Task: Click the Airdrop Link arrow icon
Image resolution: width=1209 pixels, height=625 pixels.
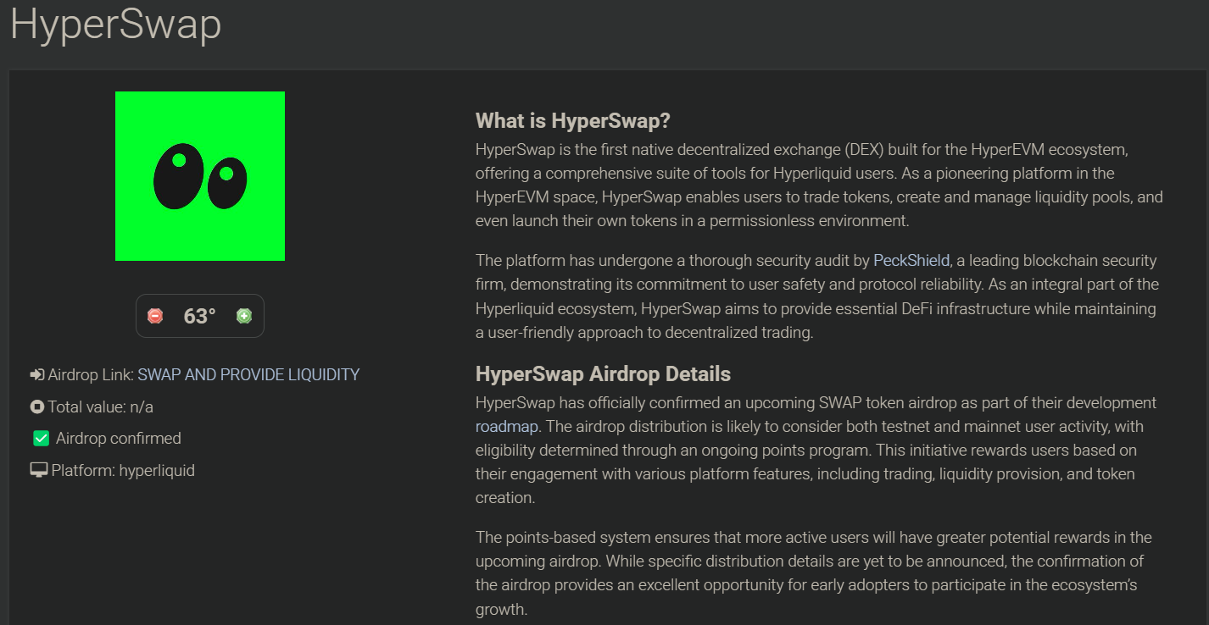Action: click(37, 374)
